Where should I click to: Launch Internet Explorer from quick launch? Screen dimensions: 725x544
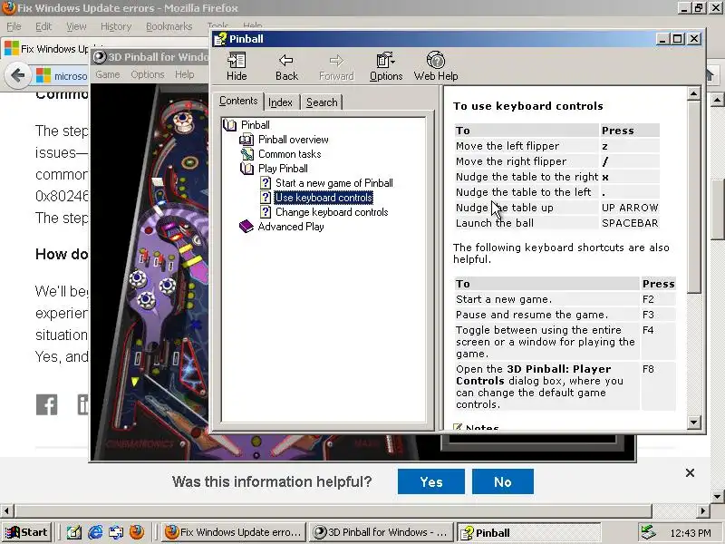tap(95, 532)
